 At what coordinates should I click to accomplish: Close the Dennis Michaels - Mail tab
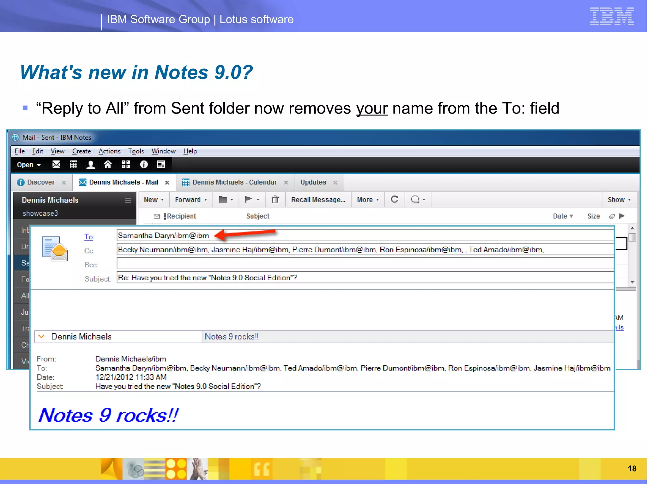tap(167, 183)
